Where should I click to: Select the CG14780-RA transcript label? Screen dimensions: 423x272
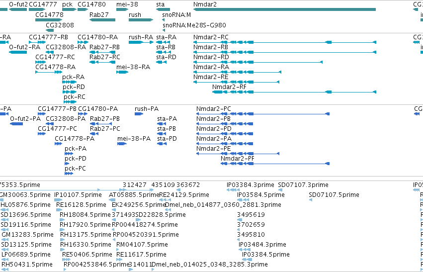click(x=97, y=37)
